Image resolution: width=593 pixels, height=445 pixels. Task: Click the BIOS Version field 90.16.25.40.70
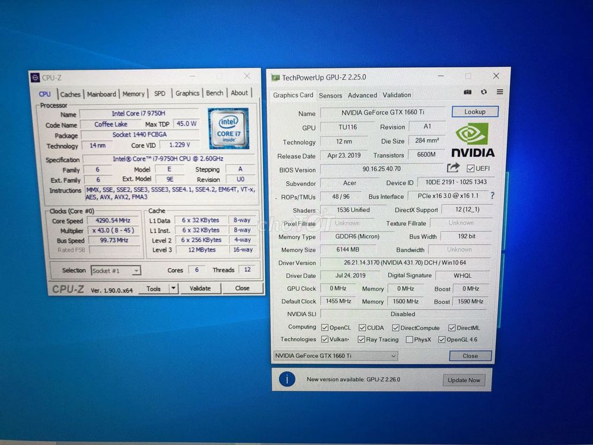[x=381, y=169]
